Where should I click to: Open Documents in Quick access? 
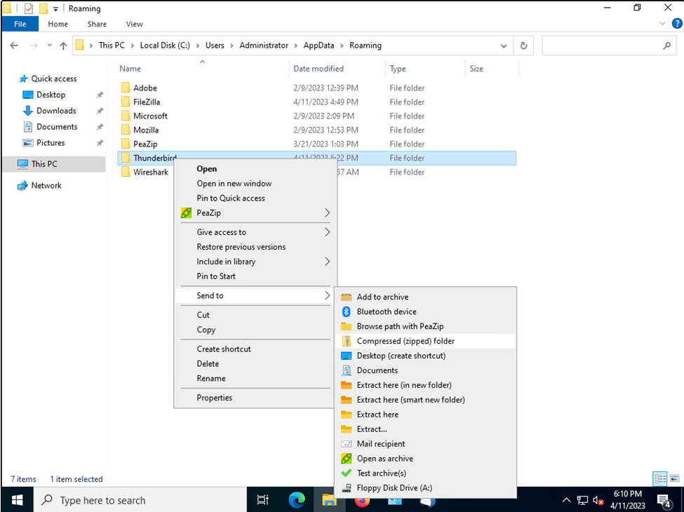pyautogui.click(x=57, y=127)
